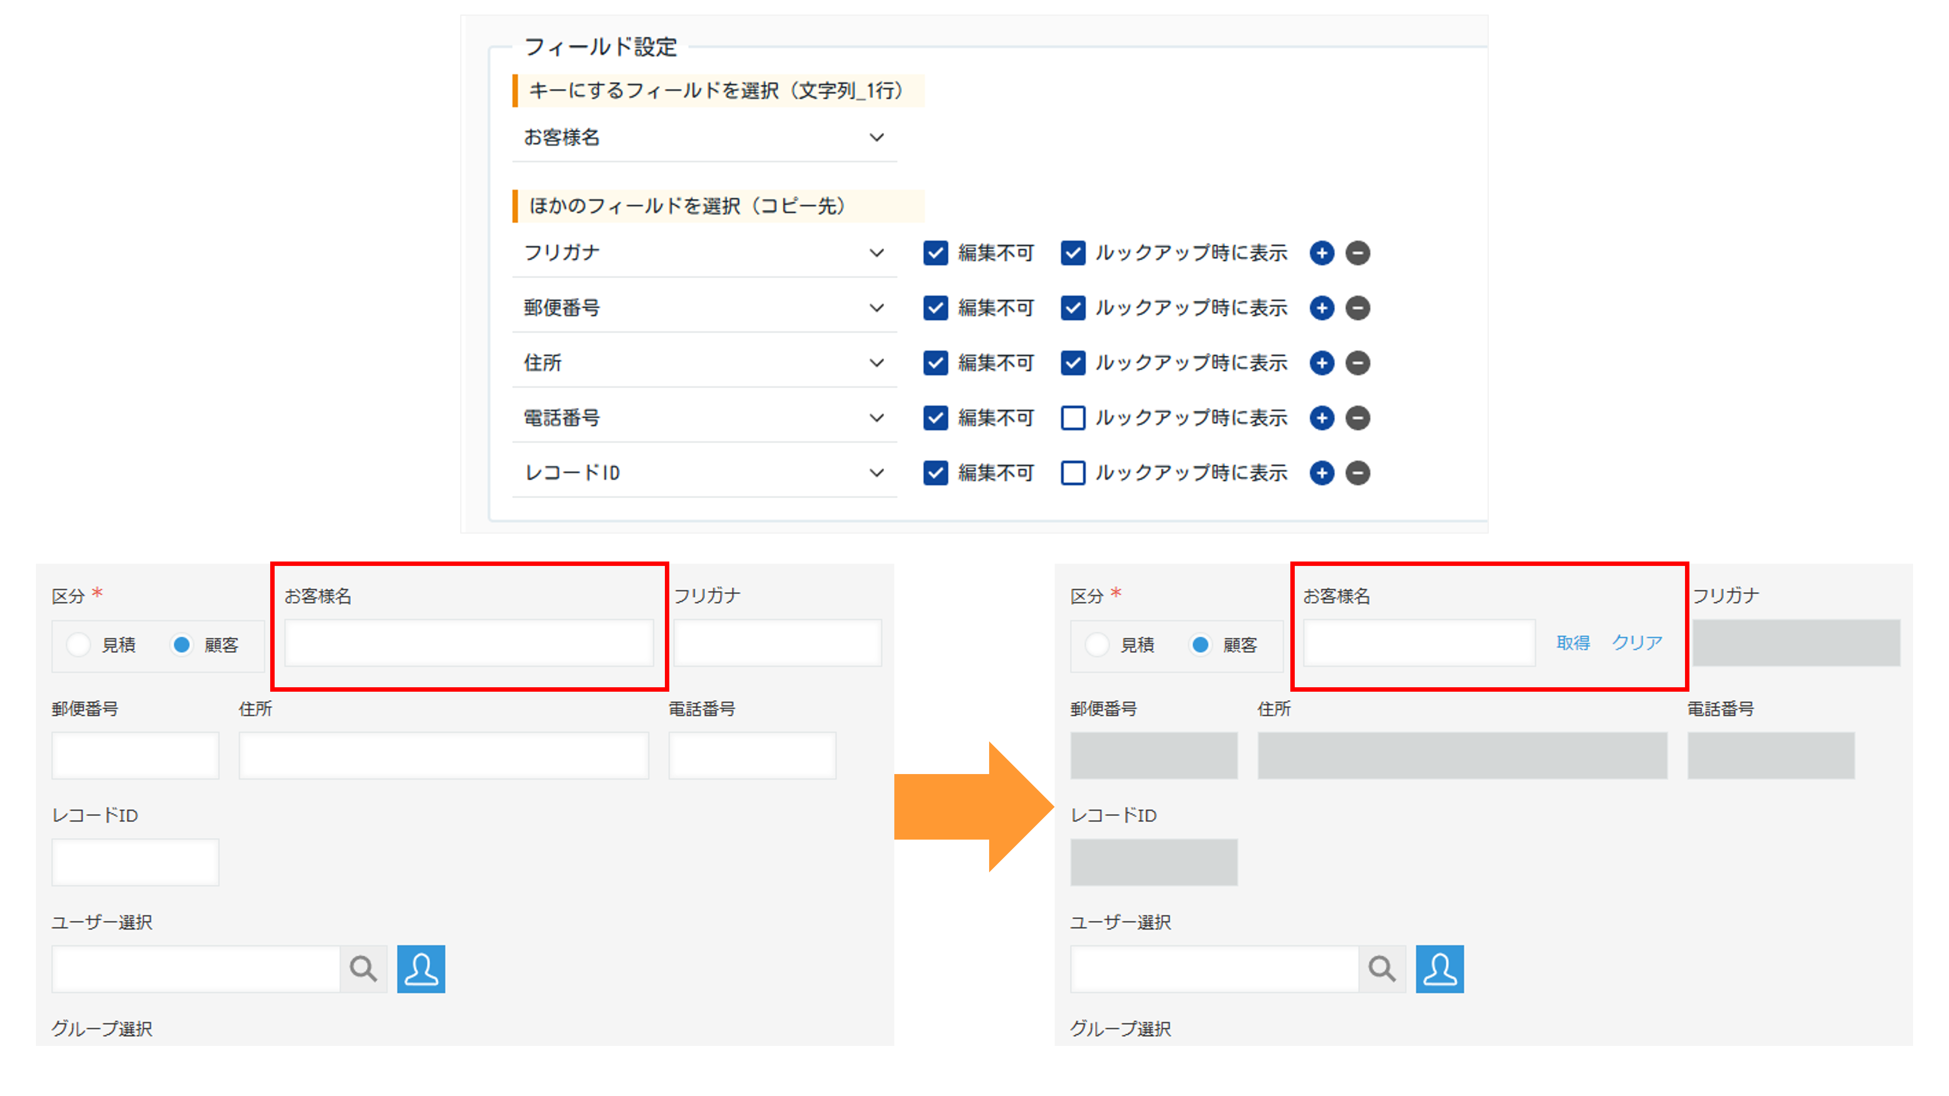1949x1096 pixels.
Task: Click the − icon on the 電話番号 row
Action: 1357,418
